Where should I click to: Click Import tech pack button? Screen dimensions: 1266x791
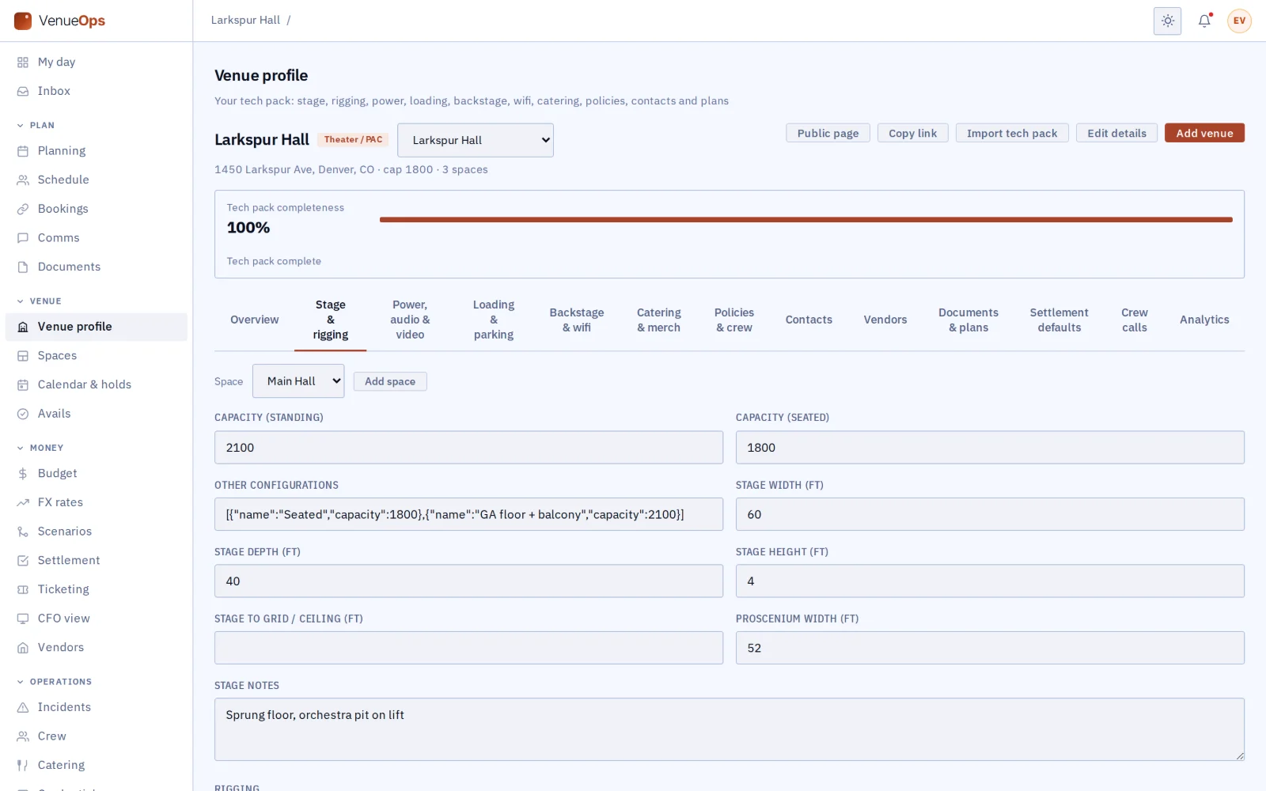[x=1012, y=133]
